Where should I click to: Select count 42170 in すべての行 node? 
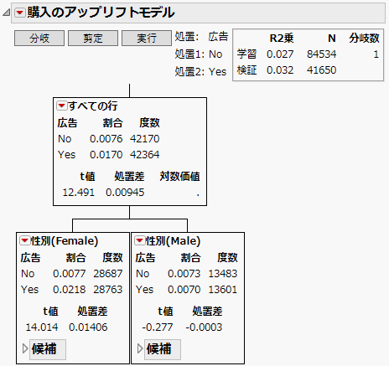click(x=145, y=139)
